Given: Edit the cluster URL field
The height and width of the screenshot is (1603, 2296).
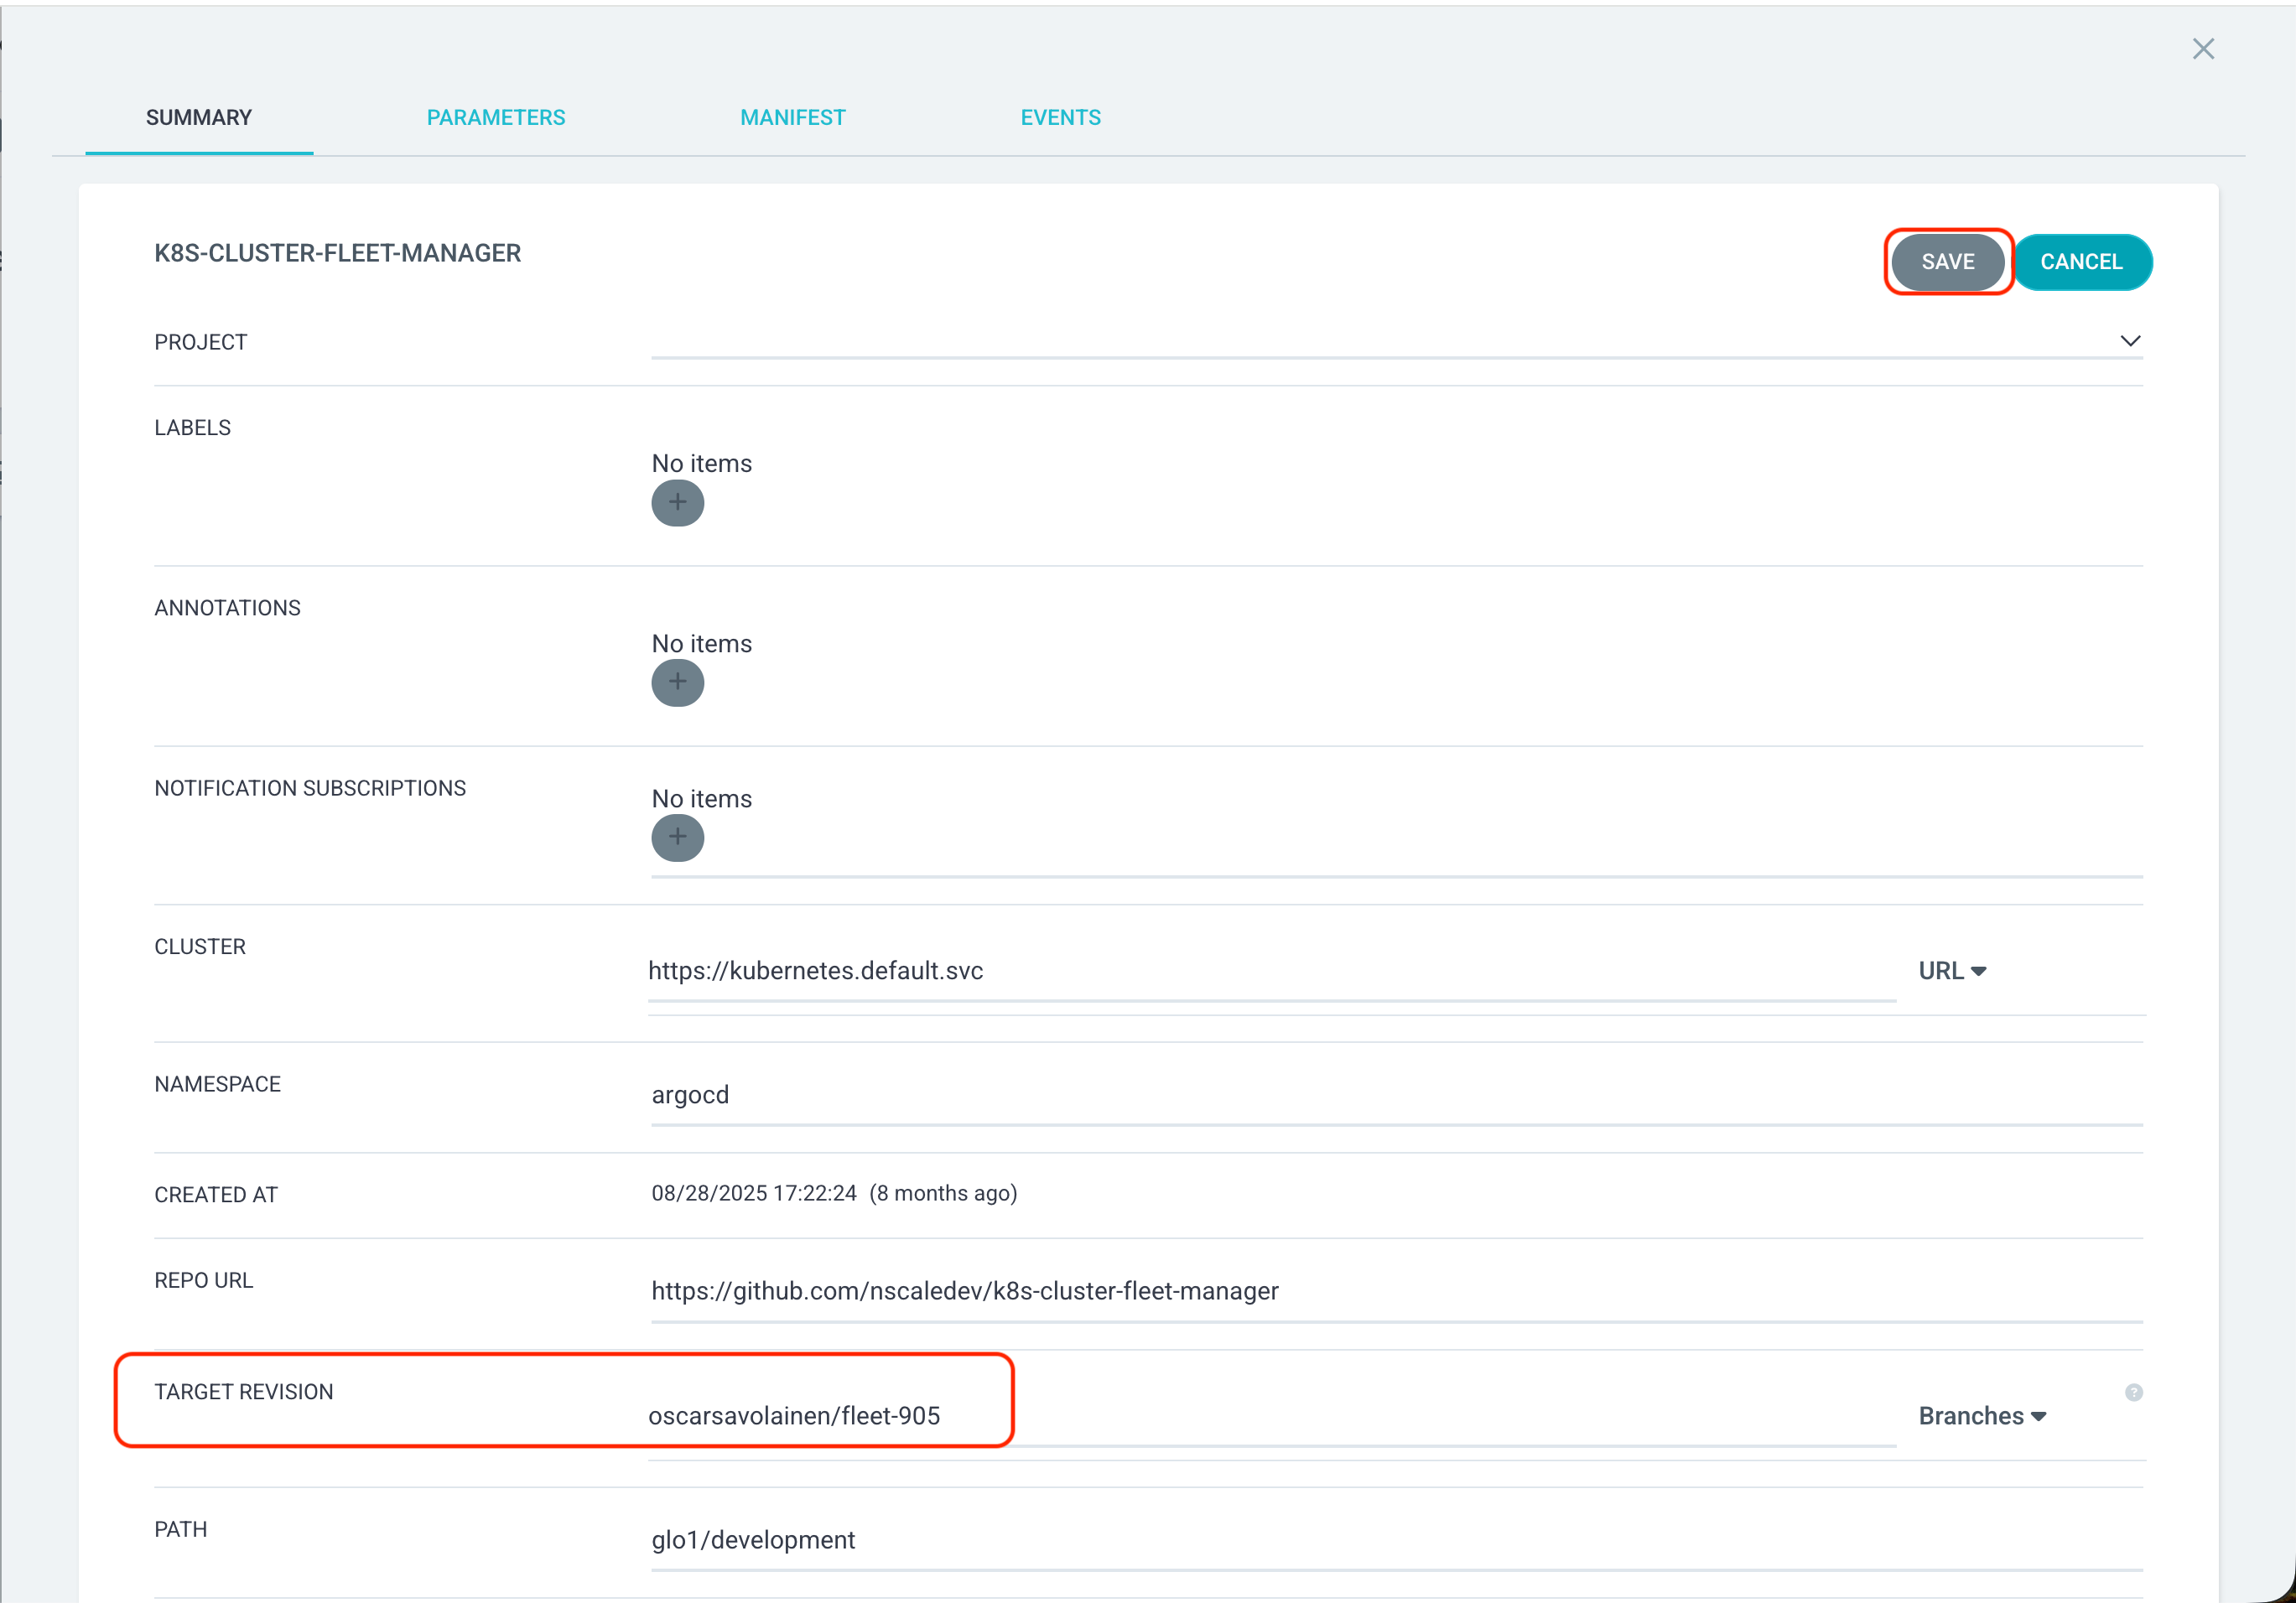Looking at the screenshot, I should [x=1271, y=971].
